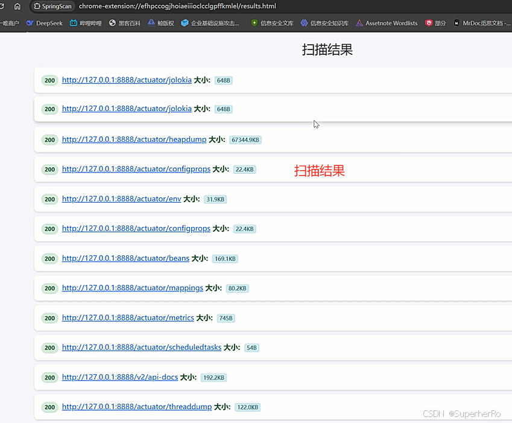Click the browser home icon
The height and width of the screenshot is (423, 512).
[17, 6]
